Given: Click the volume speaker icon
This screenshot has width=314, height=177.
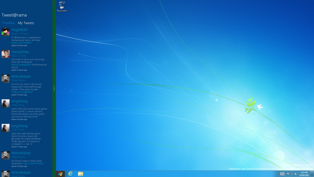Looking at the screenshot, I should tap(296, 174).
